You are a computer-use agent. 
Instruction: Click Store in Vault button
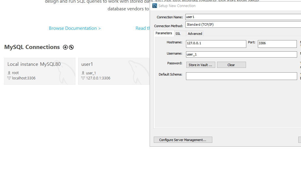[x=200, y=65]
